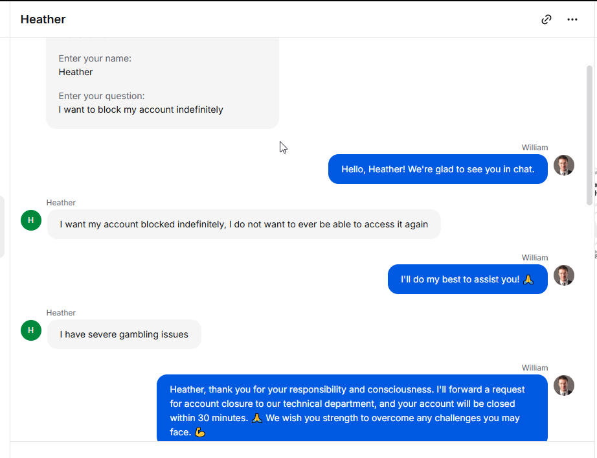Click the William sender name above greeting
Screen dimensions: 597x458
(535, 148)
